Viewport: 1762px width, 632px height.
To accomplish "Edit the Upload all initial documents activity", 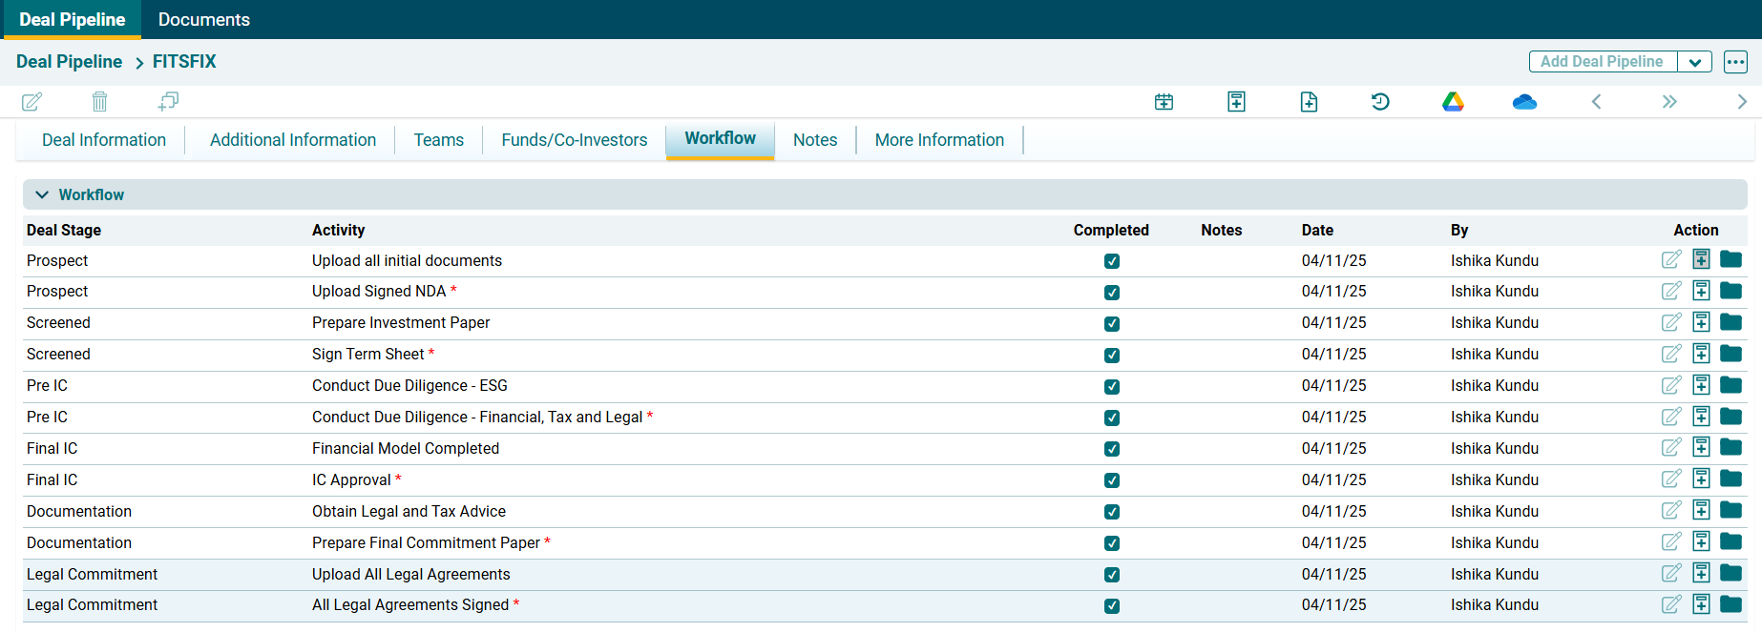I will [x=1670, y=260].
